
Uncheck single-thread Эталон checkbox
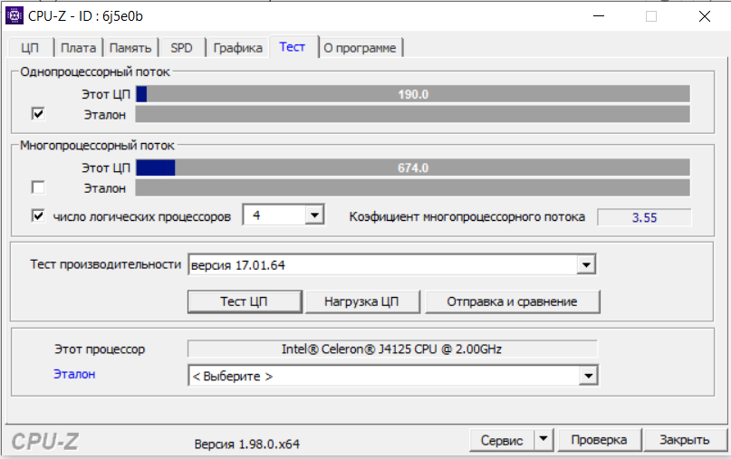tap(38, 114)
